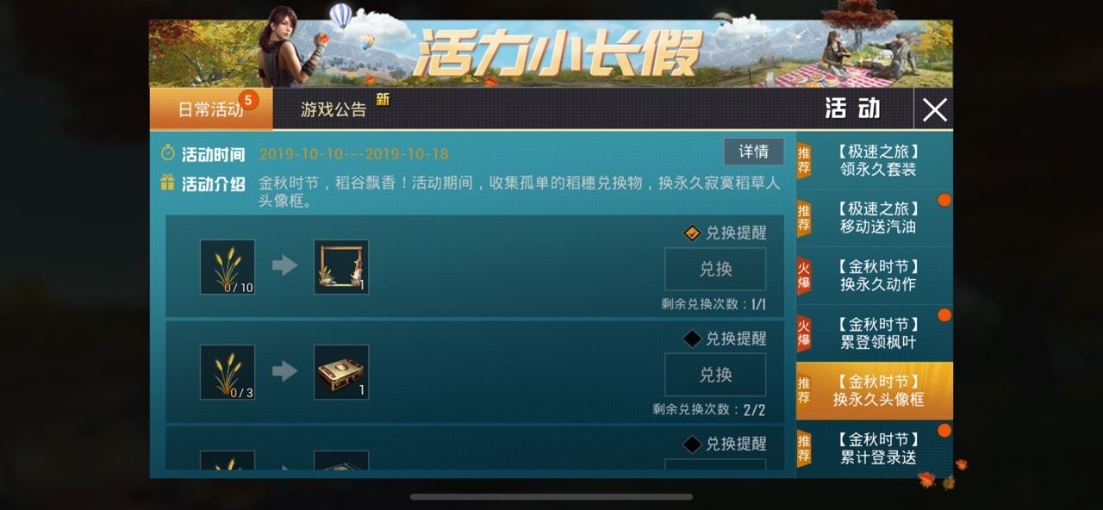
Task: Tap 兑换 for the avatar frame reward
Action: tap(715, 269)
